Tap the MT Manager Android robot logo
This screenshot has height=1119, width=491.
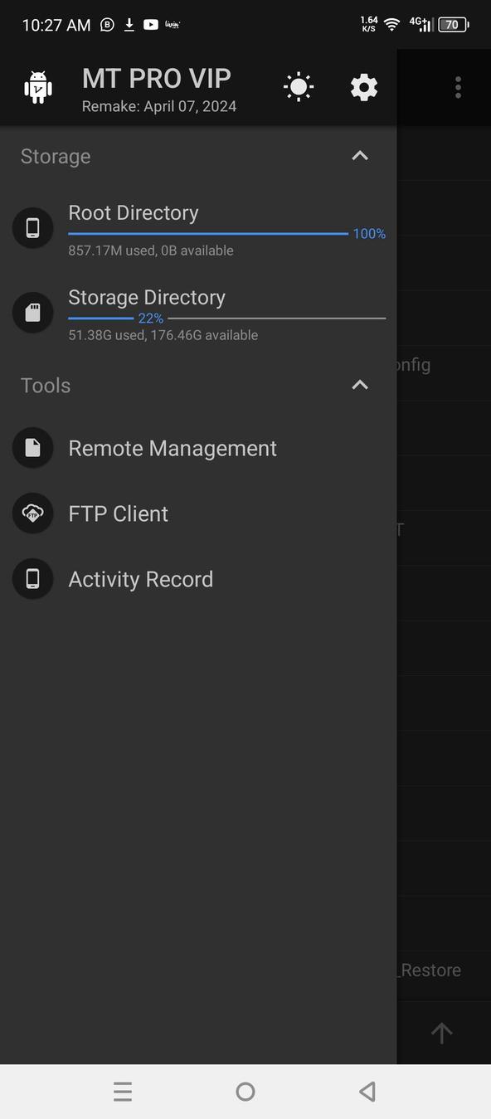tap(38, 87)
